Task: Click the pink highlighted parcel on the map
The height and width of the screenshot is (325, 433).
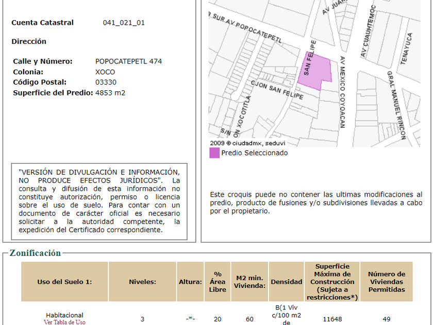Action: tap(314, 71)
